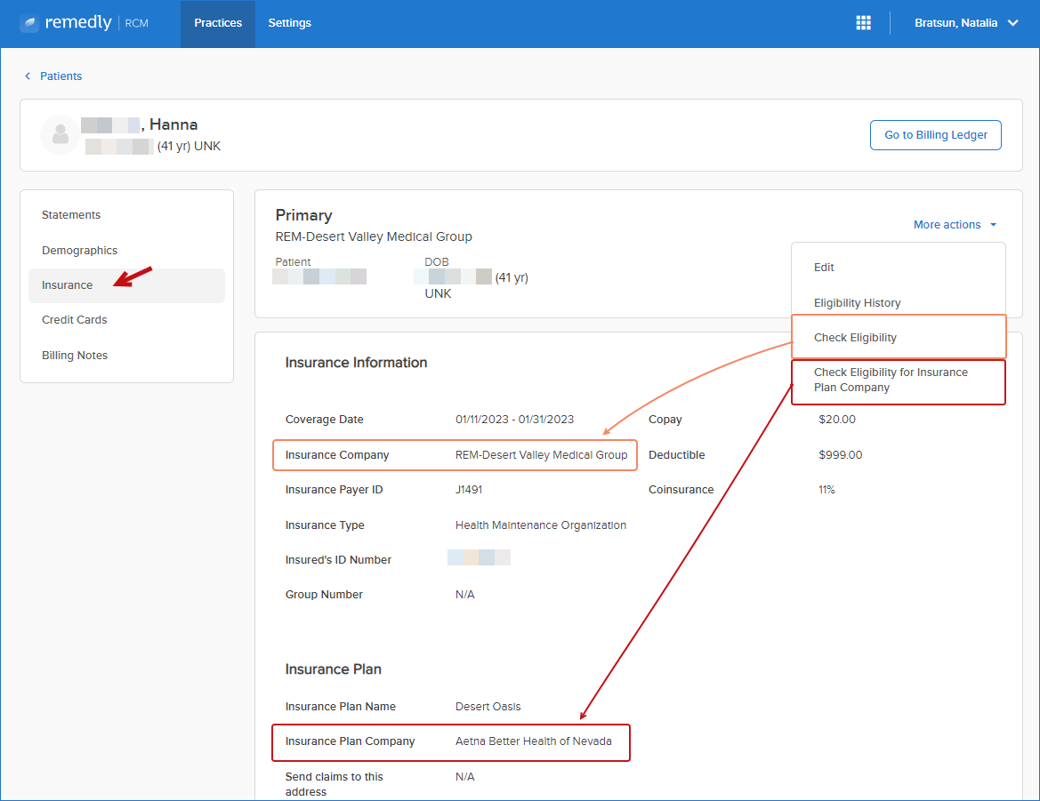1040x801 pixels.
Task: Click the Remedly logo icon
Action: [x=29, y=23]
